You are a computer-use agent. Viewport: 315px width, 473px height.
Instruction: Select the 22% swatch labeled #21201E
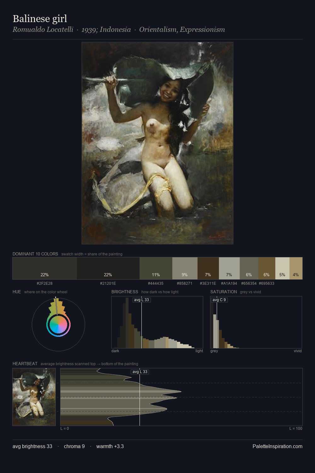tap(108, 268)
